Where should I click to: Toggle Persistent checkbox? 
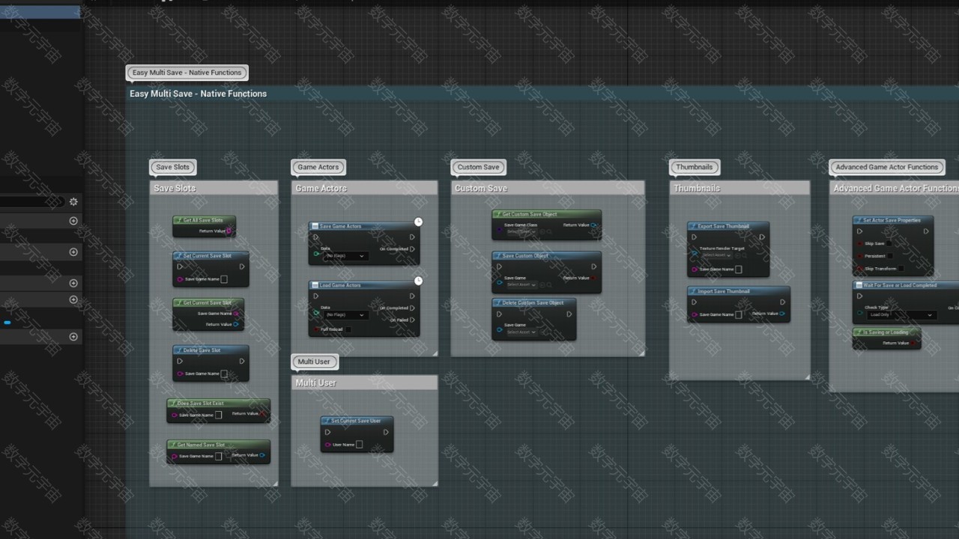tap(889, 256)
